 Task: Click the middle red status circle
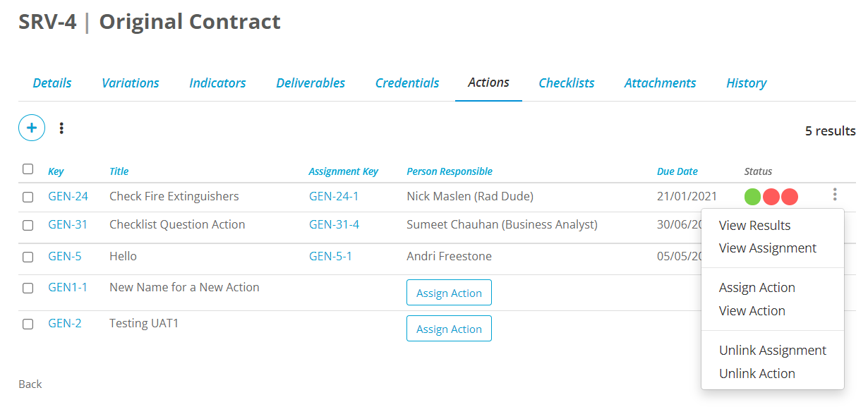click(x=771, y=197)
